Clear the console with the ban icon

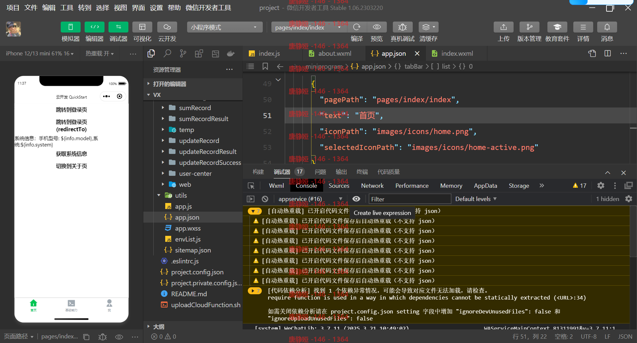coord(265,199)
